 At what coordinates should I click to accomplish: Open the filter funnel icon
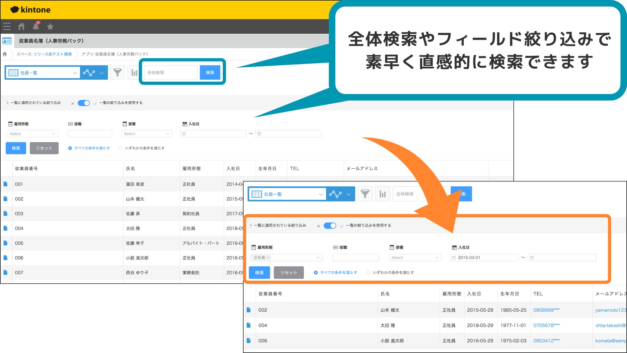pos(118,72)
